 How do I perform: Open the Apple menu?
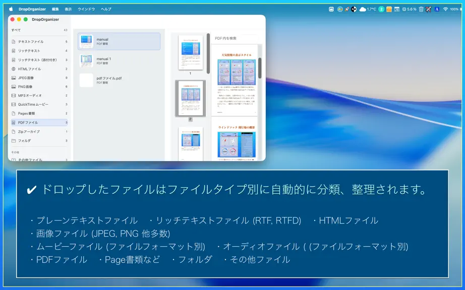(11, 9)
